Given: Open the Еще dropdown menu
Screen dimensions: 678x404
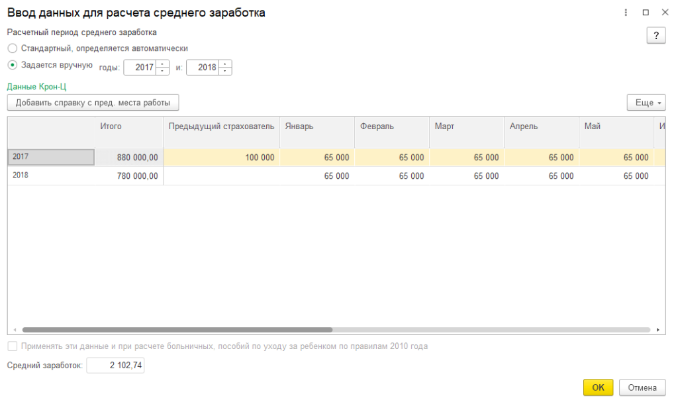Looking at the screenshot, I should 646,103.
